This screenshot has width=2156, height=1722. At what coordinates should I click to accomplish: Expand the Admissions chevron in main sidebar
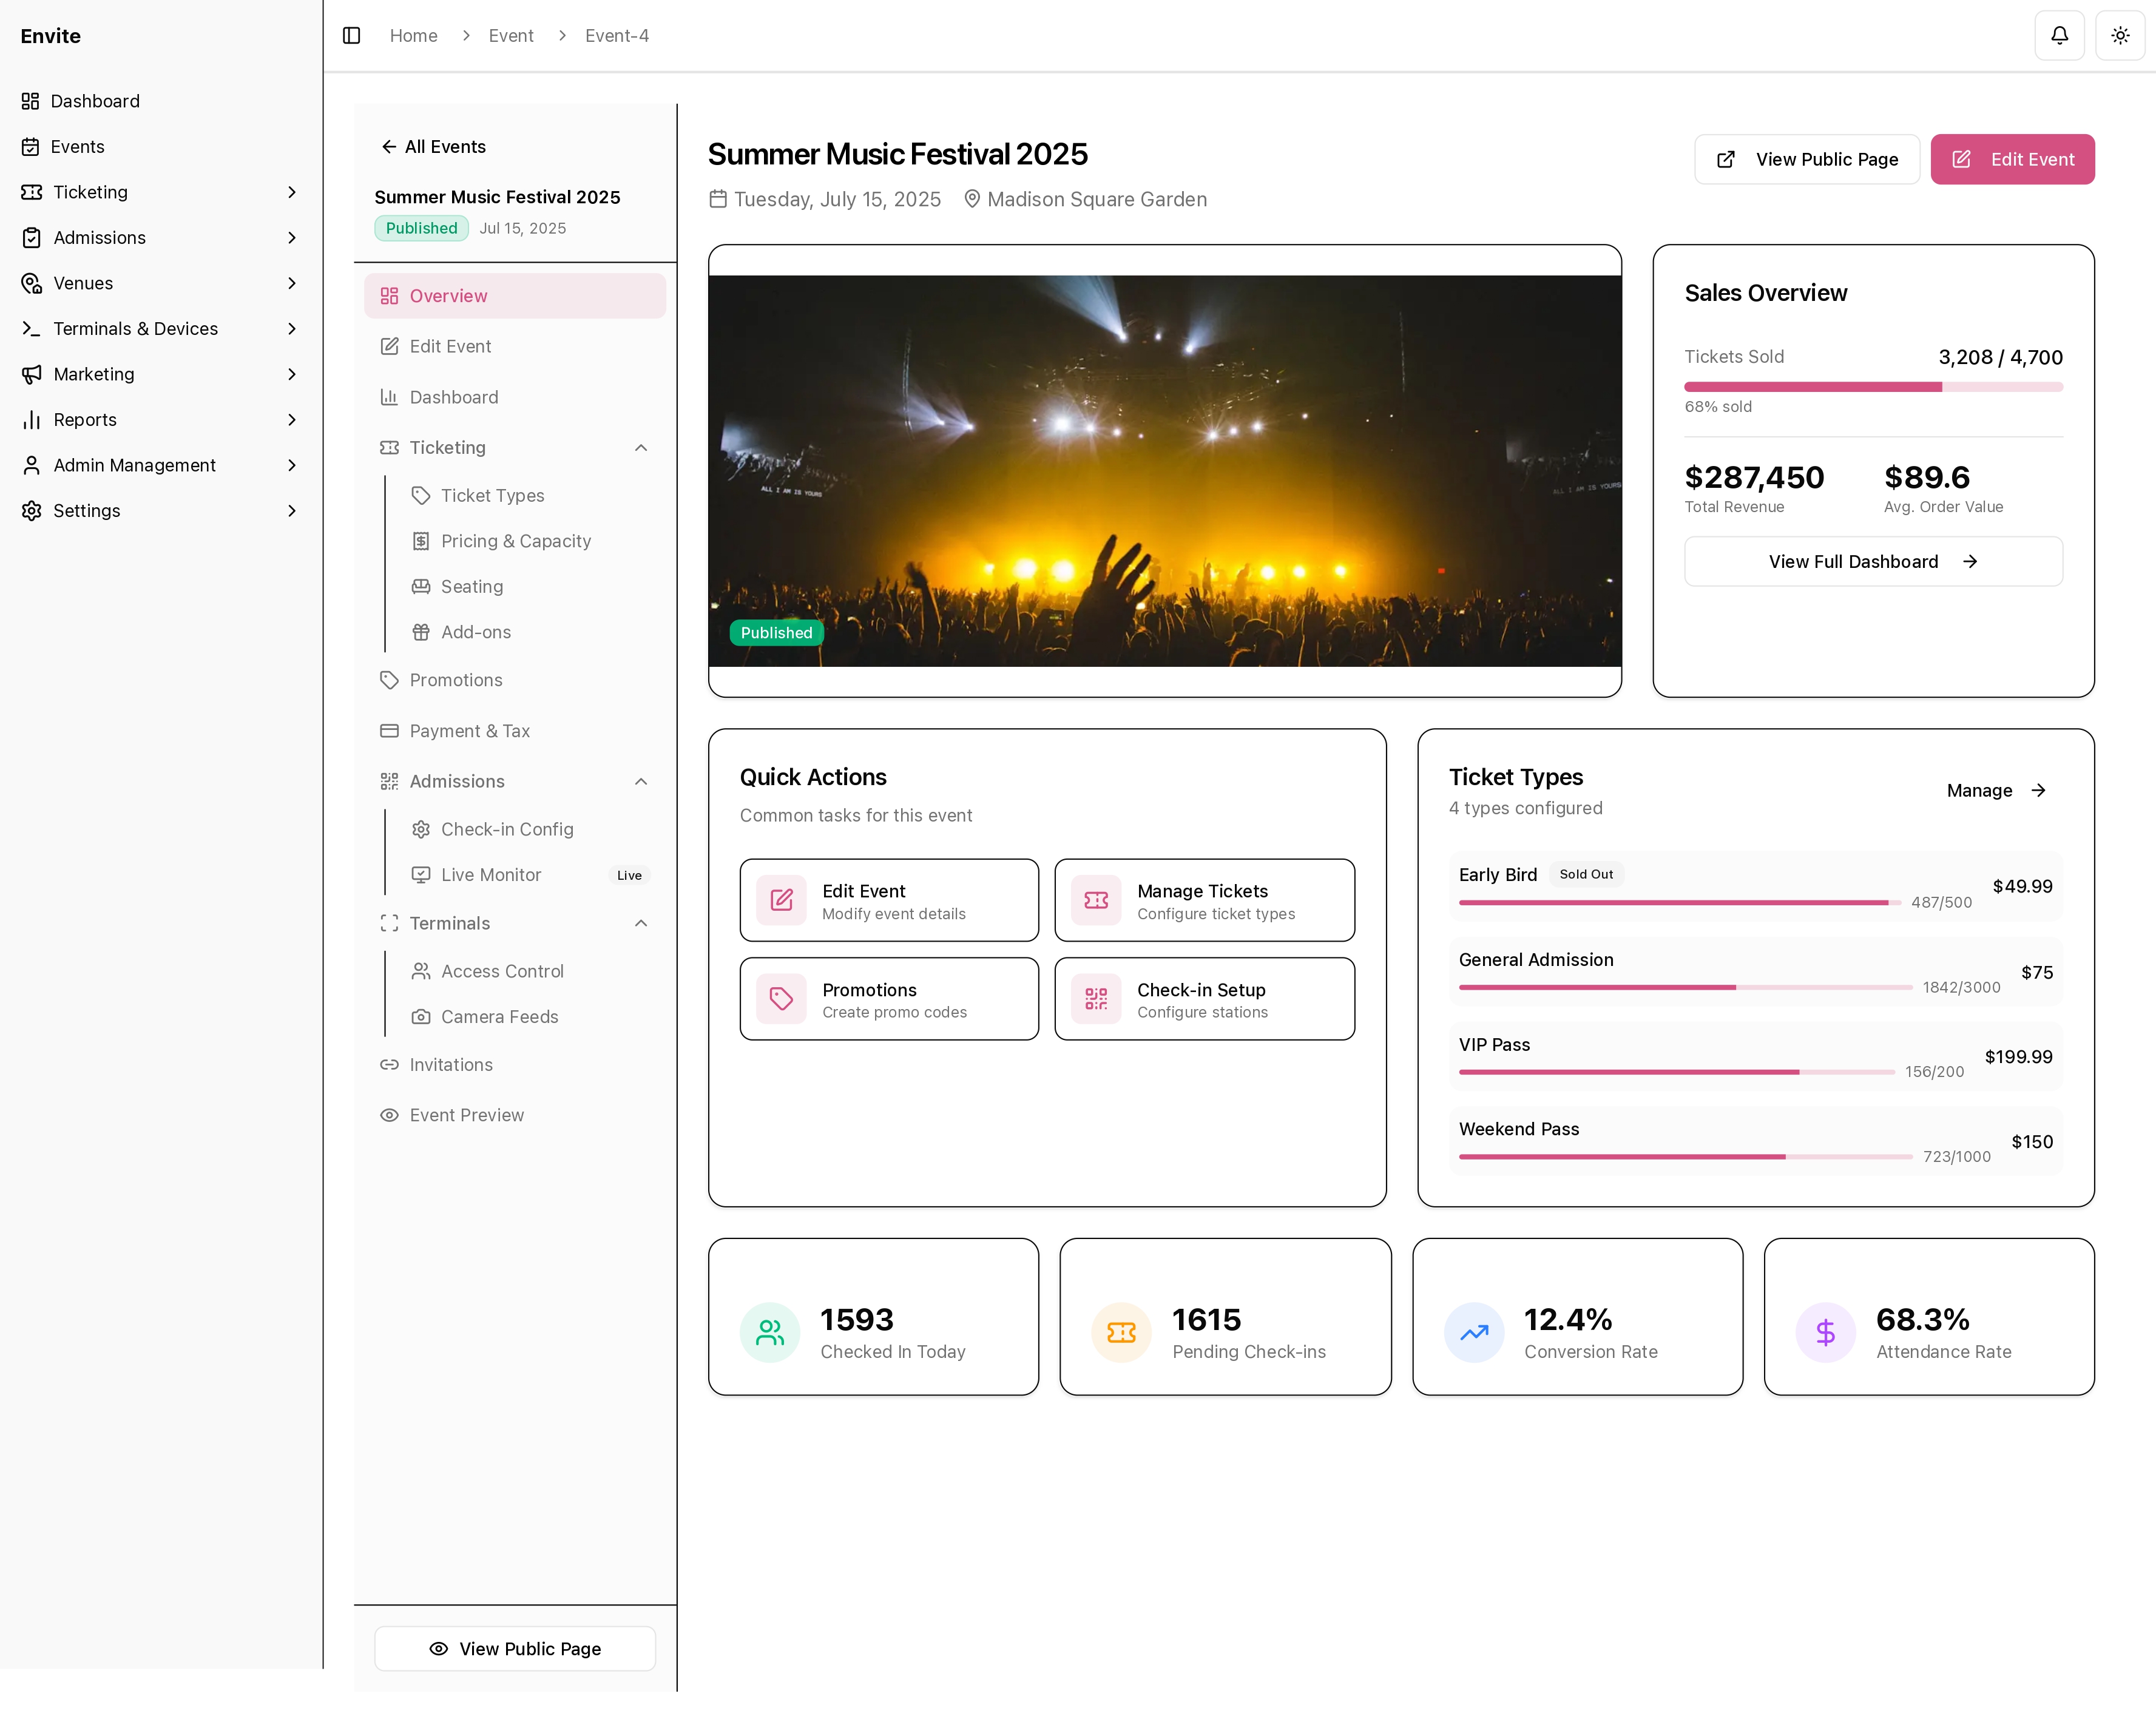pyautogui.click(x=292, y=238)
